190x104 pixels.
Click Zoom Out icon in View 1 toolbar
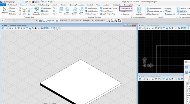point(21,28)
